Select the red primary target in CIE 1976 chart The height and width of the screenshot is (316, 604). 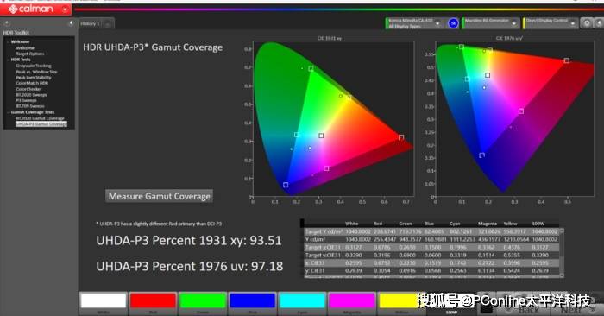567,60
